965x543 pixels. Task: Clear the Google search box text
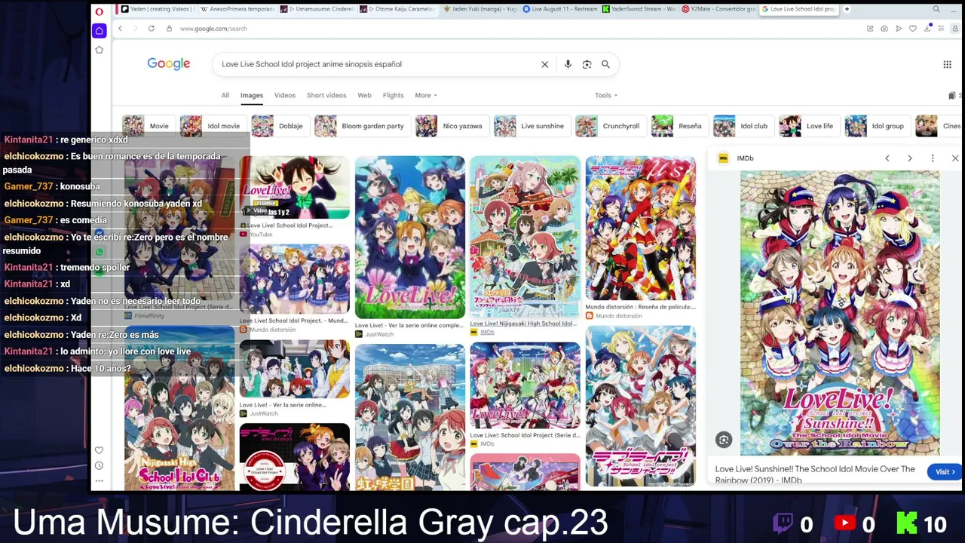pyautogui.click(x=544, y=64)
